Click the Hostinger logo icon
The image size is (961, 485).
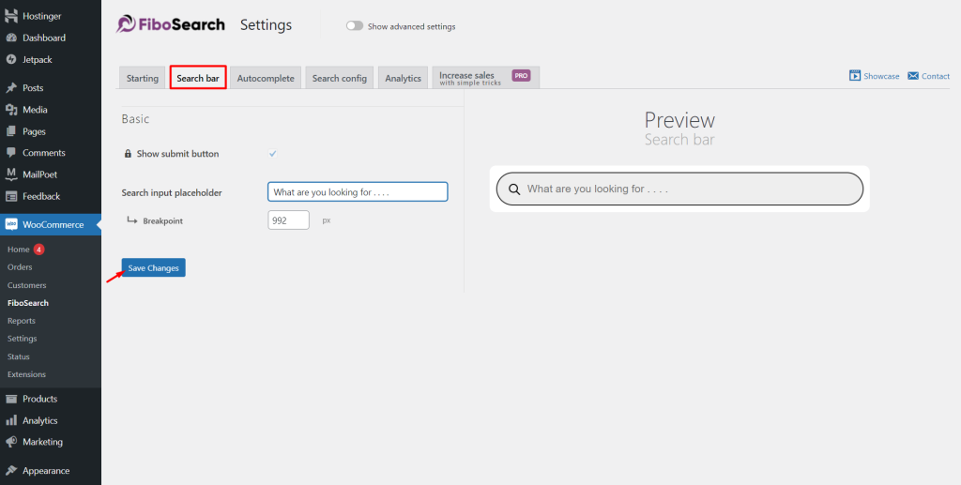11,16
